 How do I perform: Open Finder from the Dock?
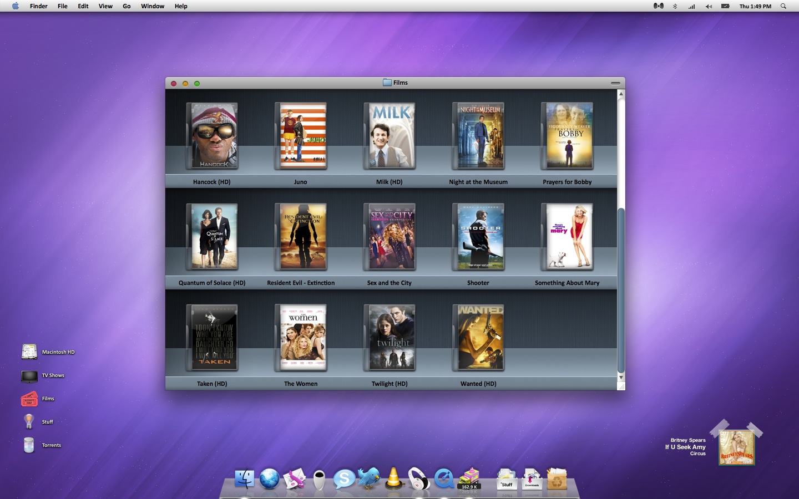point(244,478)
